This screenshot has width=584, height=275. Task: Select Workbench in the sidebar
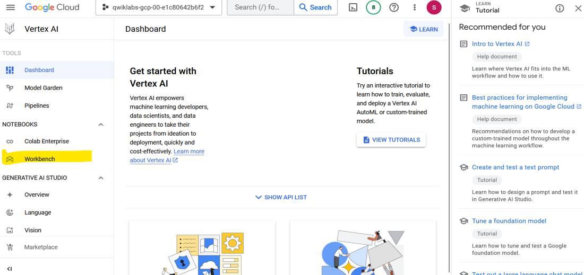[x=40, y=159]
